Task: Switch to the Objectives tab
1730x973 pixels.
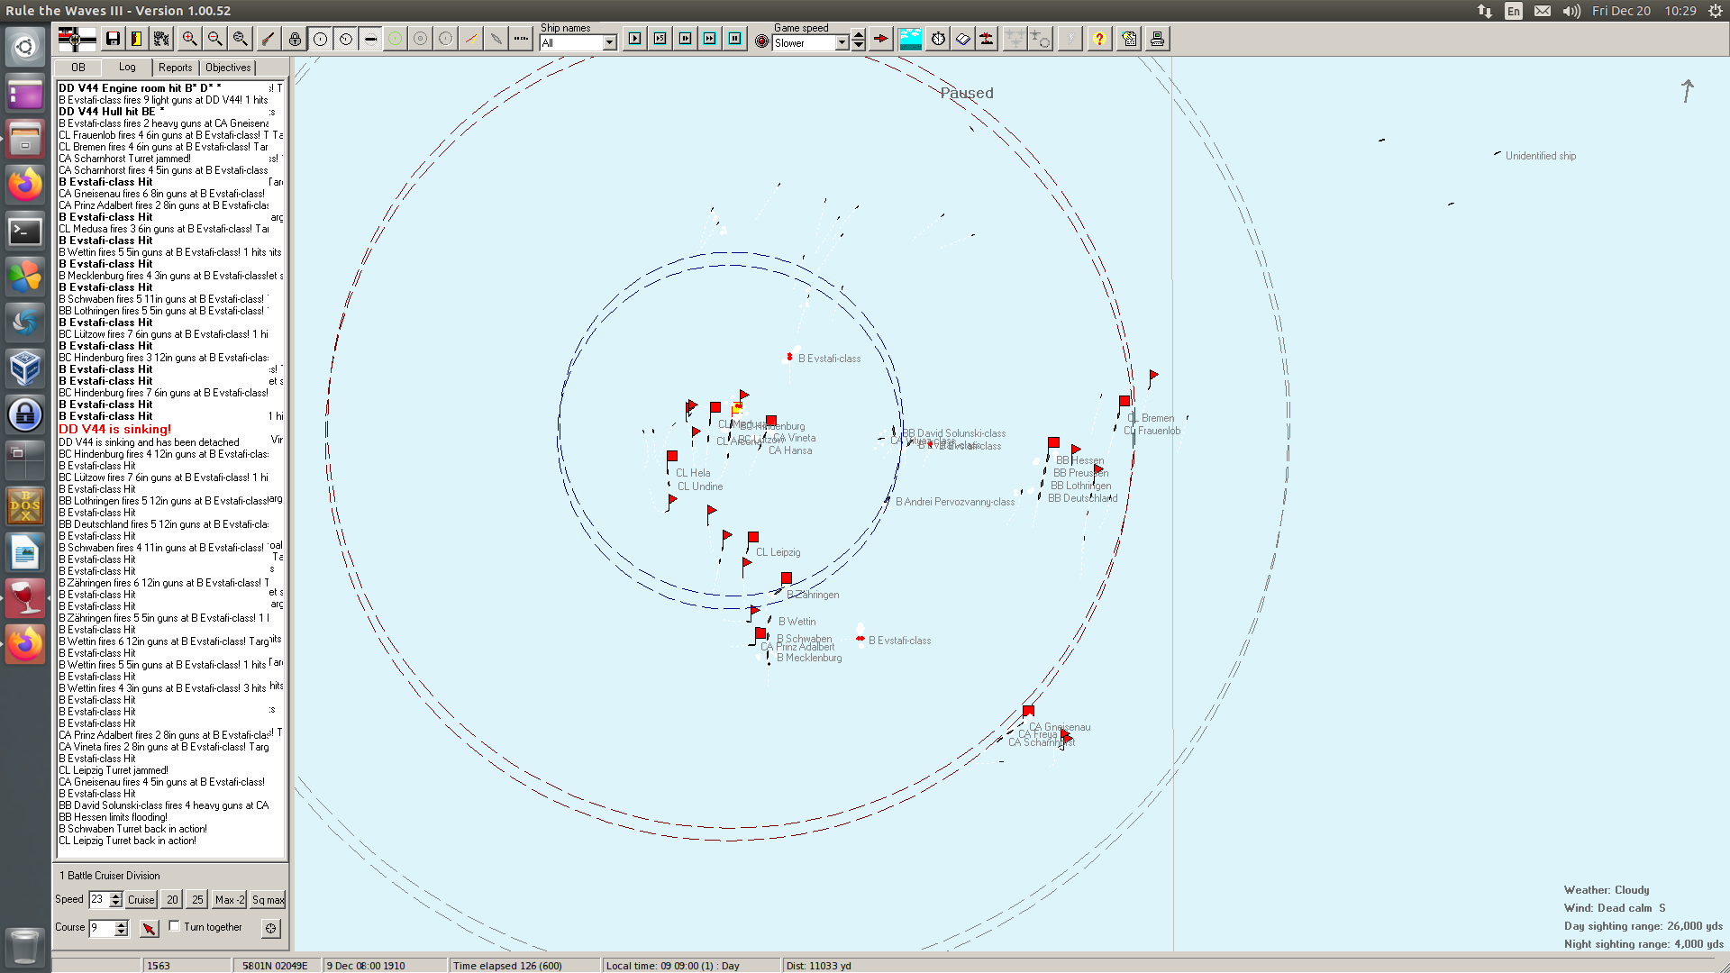Action: [228, 68]
